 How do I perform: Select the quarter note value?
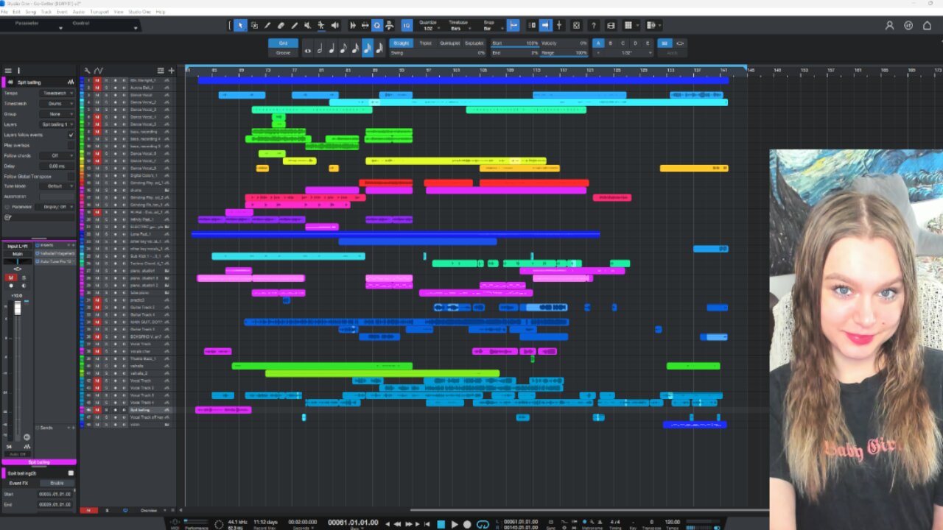[x=332, y=49]
